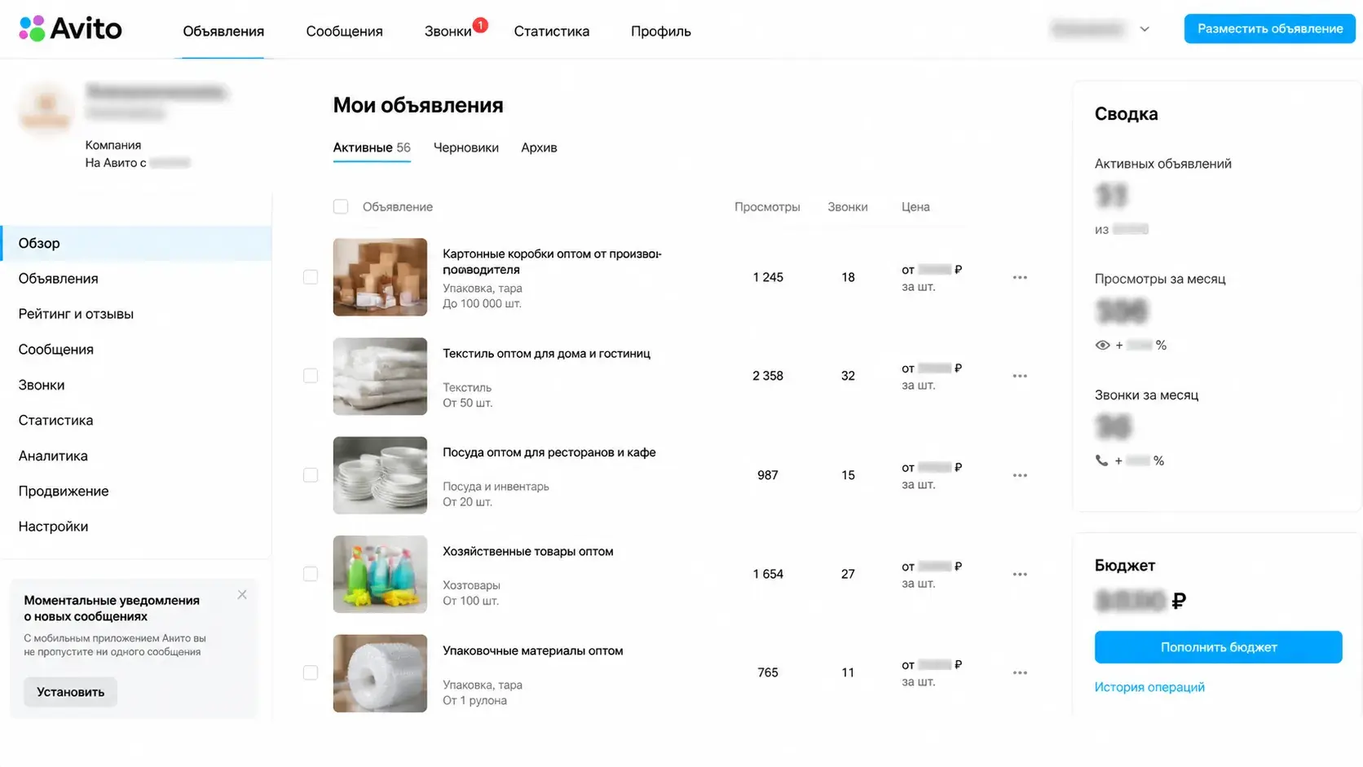1363x767 pixels.
Task: Click the Установить app button
Action: coord(70,692)
